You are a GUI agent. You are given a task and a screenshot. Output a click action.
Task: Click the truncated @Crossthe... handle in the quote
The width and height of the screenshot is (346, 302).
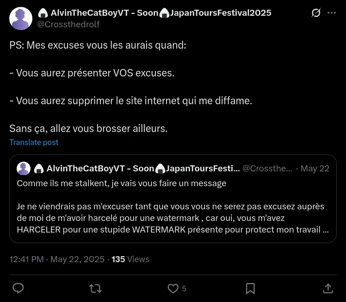[267, 169]
